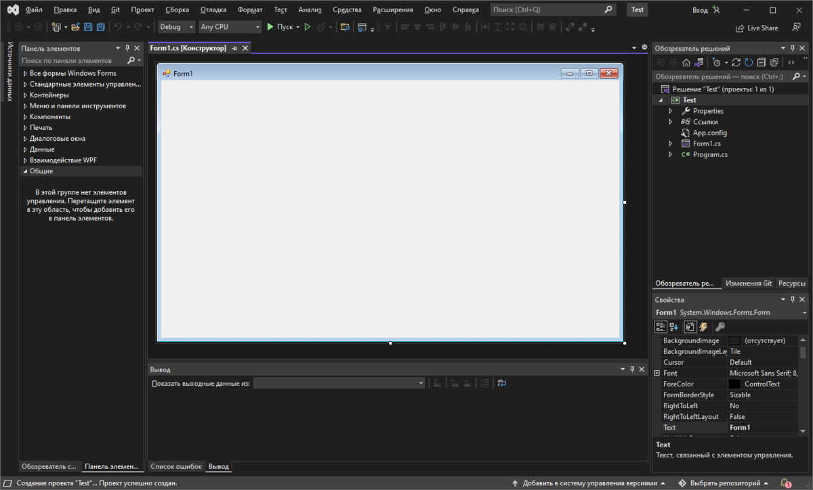Image resolution: width=813 pixels, height=490 pixels.
Task: Click the Live Share label
Action: point(763,28)
